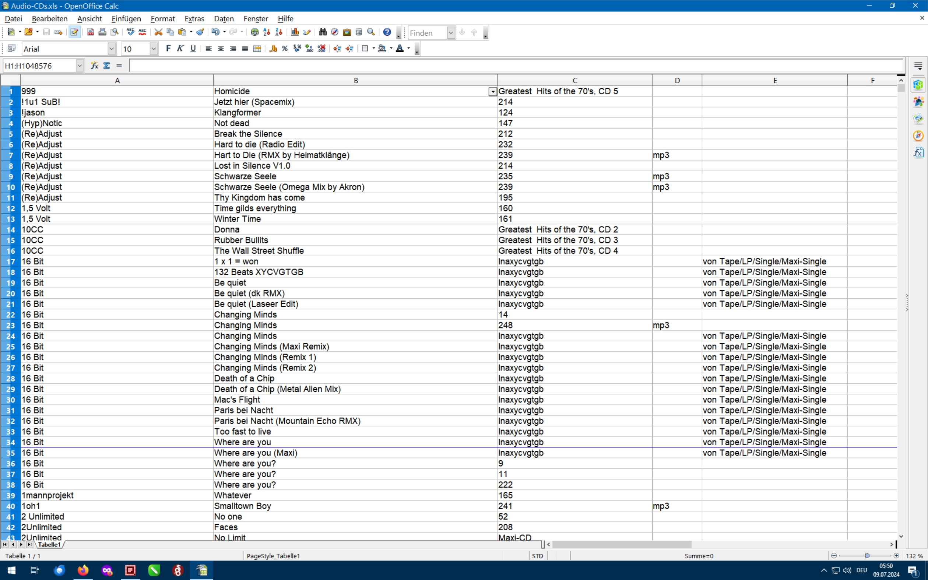
Task: Click STD selection mode in status bar
Action: coord(538,556)
